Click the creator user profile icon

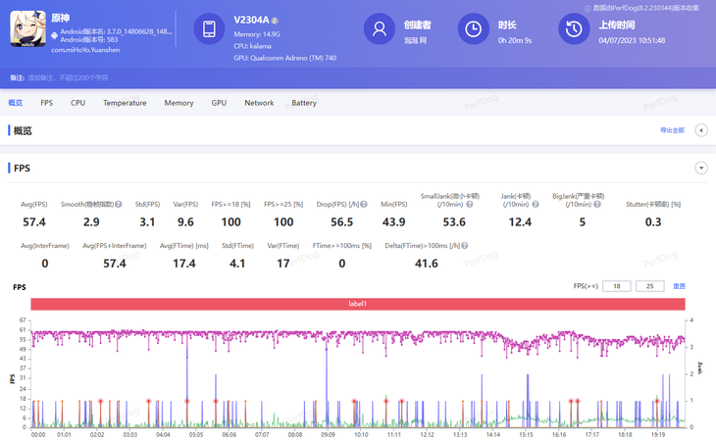point(379,29)
